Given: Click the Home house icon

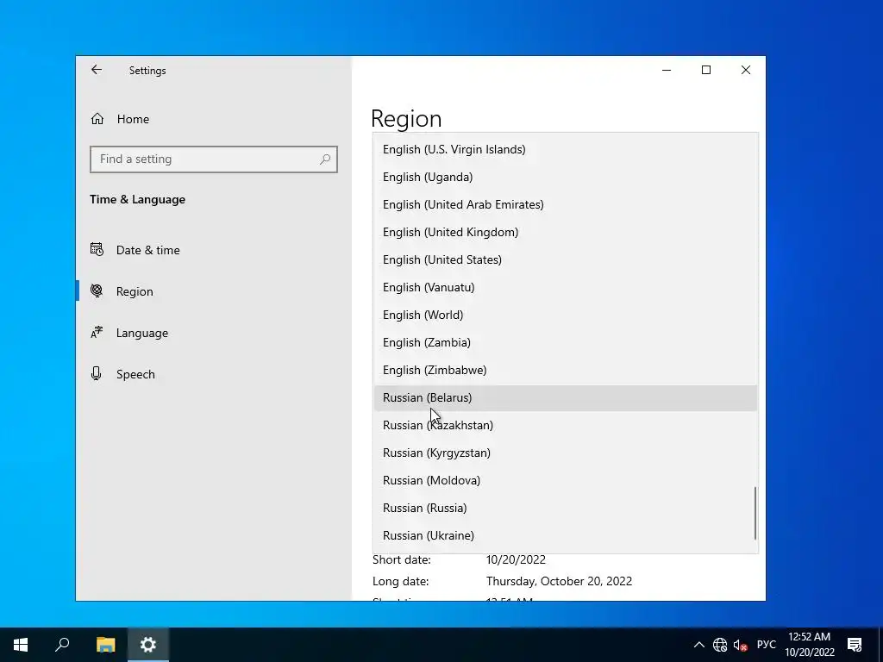Looking at the screenshot, I should [x=97, y=119].
